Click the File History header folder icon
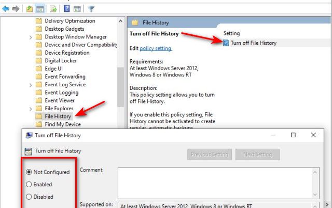The height and width of the screenshot is (208, 332). coord(135,22)
